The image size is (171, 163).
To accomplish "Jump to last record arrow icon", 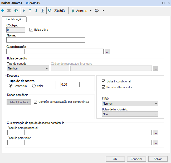I will click(43, 11).
